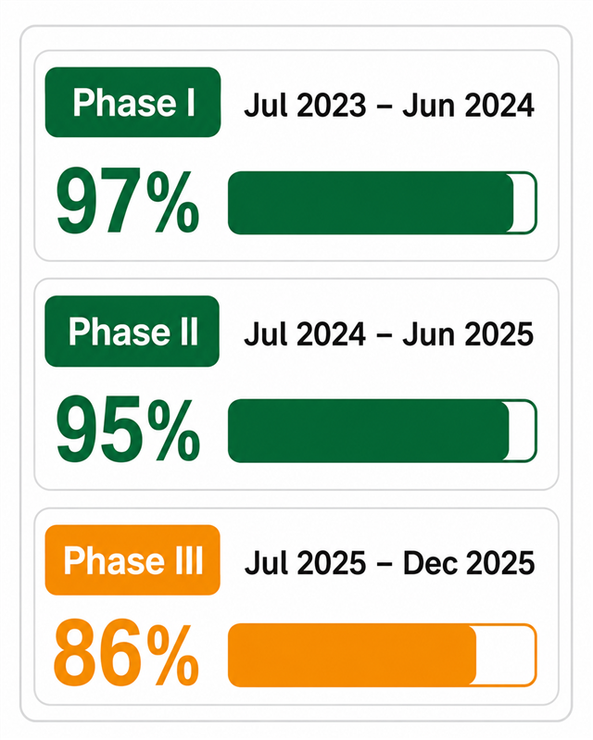This screenshot has height=740, width=593.
Task: Select the filled green Phase II progress bar
Action: [368, 431]
